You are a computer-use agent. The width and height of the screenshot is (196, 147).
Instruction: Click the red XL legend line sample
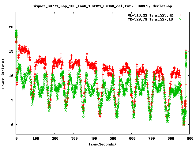180,15
